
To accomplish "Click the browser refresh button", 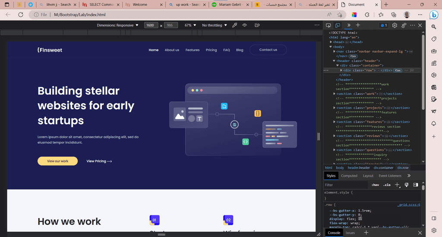I will [x=21, y=15].
